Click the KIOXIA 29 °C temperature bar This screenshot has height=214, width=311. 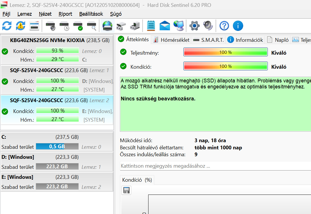[58, 59]
